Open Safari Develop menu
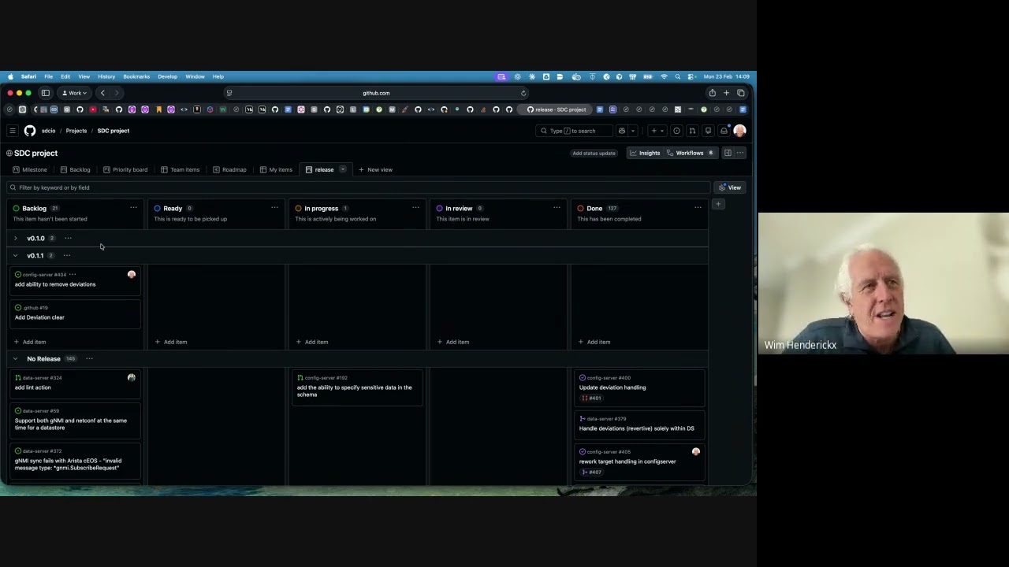Viewport: 1009px width, 567px height. (167, 76)
